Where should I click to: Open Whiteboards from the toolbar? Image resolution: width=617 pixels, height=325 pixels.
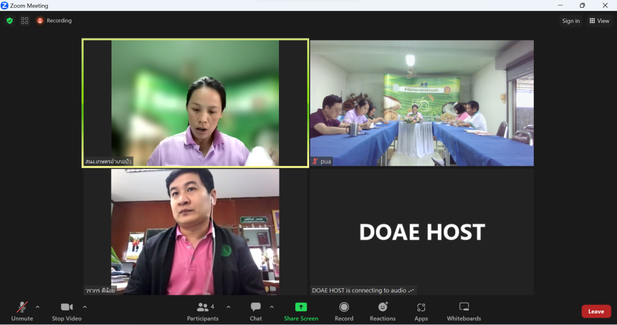[464, 311]
